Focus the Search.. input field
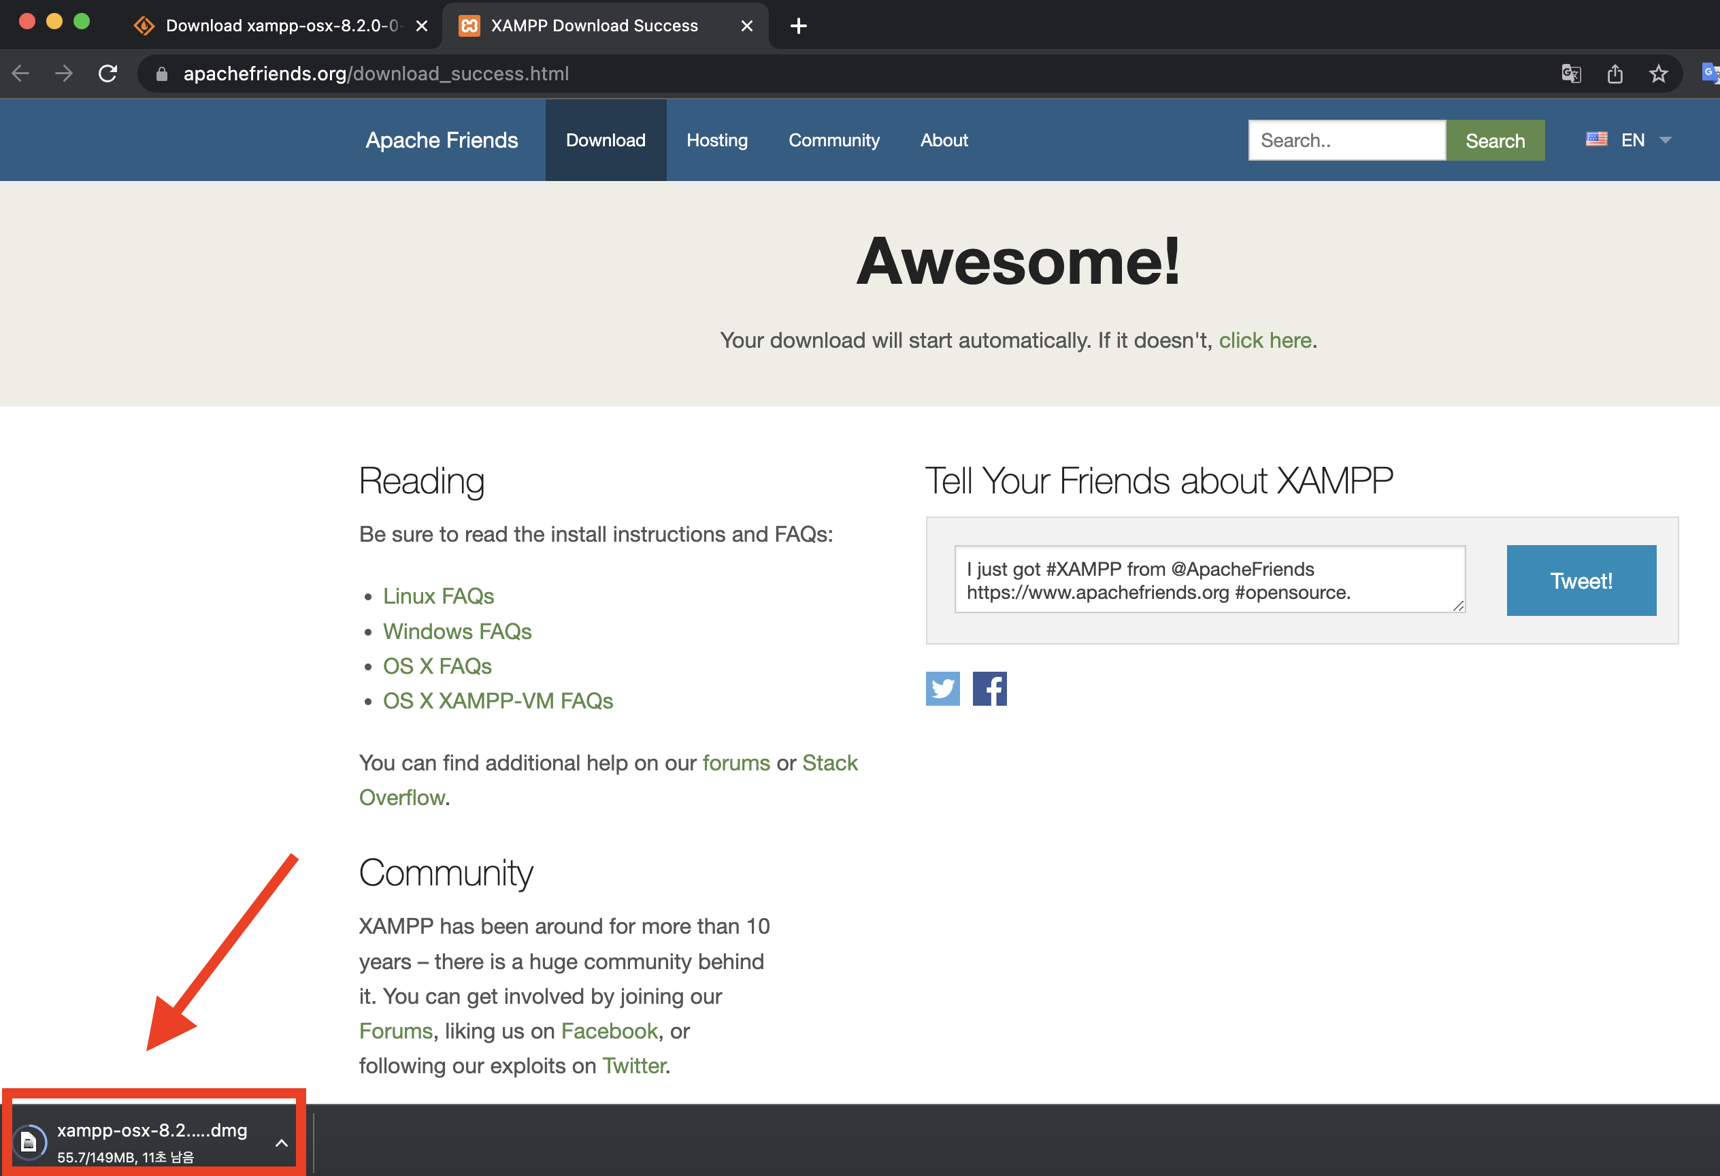This screenshot has height=1176, width=1720. (1346, 140)
